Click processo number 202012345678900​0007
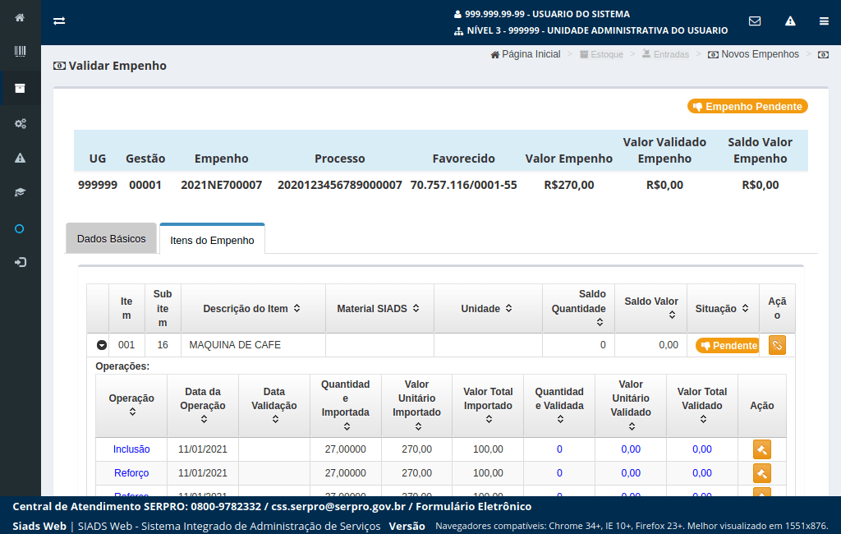Screen dimensions: 841x534 pyautogui.click(x=339, y=185)
